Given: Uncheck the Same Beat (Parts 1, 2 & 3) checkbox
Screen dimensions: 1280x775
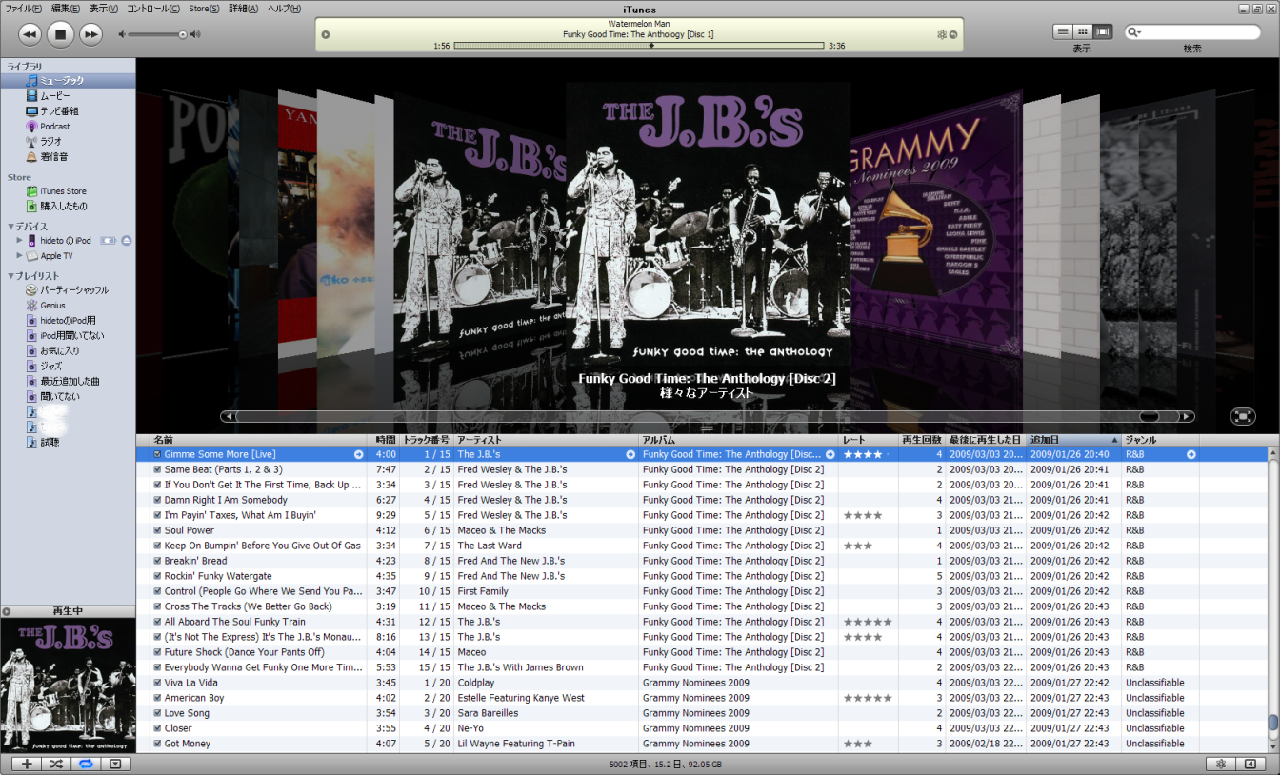Looking at the screenshot, I should click(157, 469).
